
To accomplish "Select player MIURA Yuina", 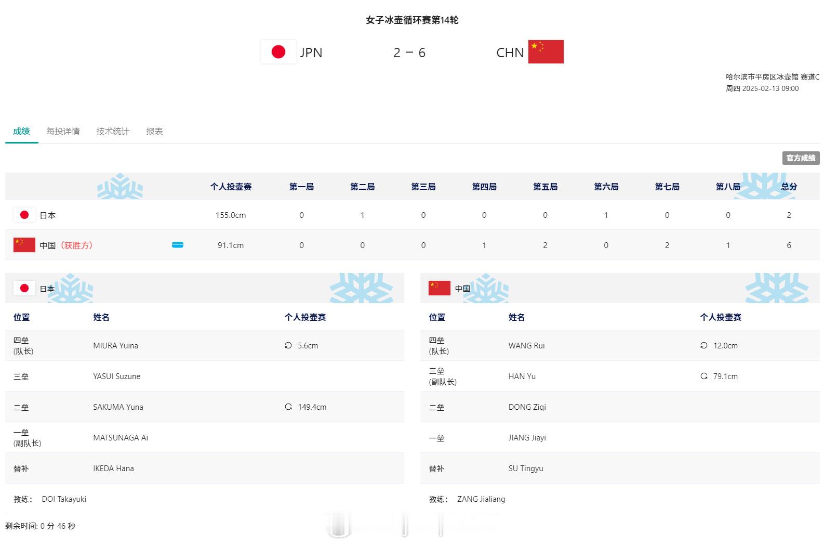I will (x=115, y=346).
